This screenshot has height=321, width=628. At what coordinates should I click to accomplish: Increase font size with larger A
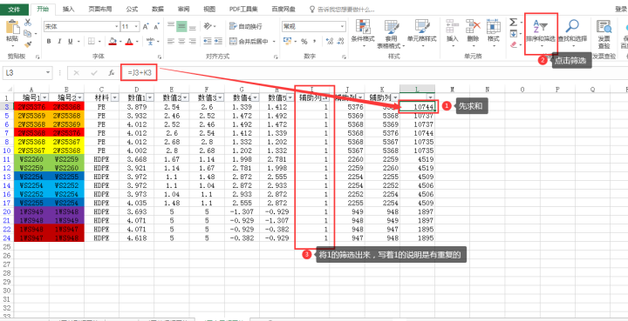pos(146,26)
